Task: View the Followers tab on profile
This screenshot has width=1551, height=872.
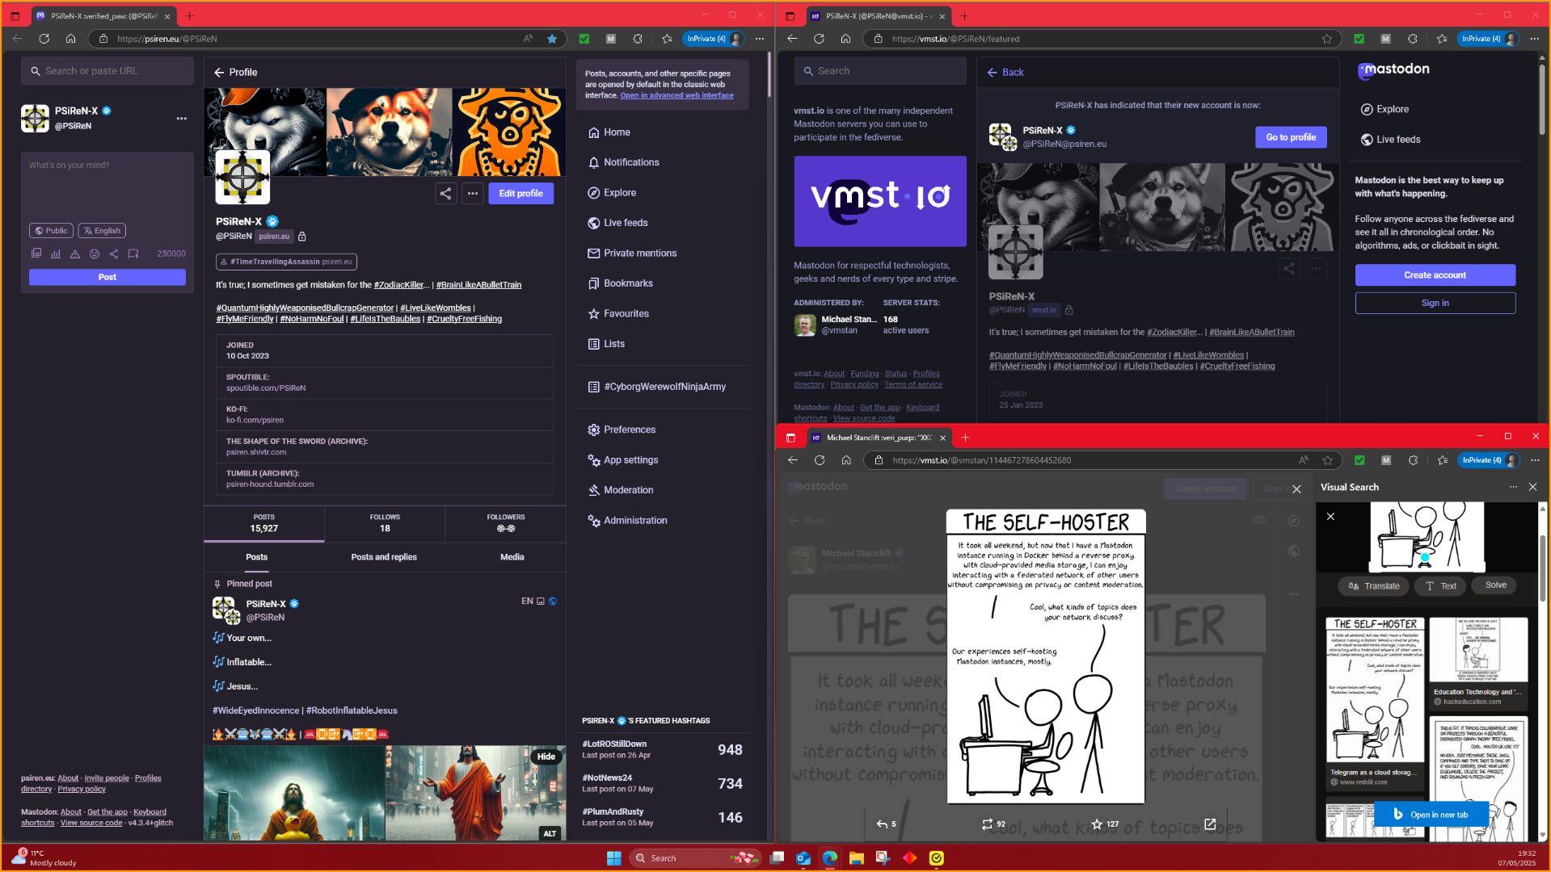Action: point(506,523)
